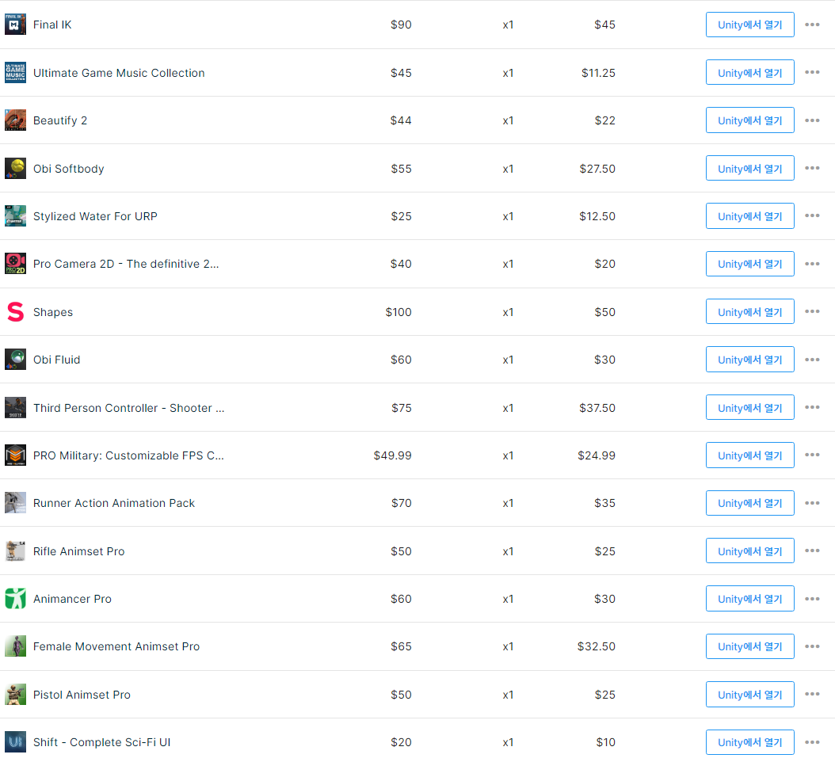This screenshot has height=762, width=835.
Task: Open Ultimate Game Music Collection in Unity
Action: [x=749, y=72]
